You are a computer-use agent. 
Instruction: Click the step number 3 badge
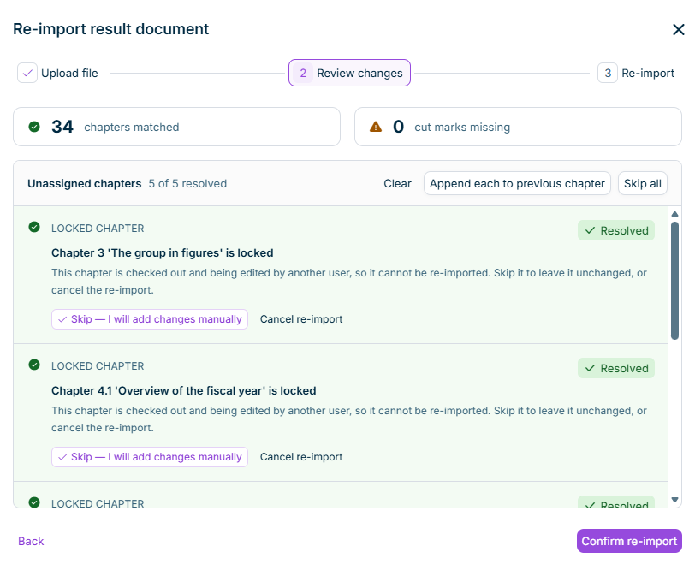pos(608,73)
